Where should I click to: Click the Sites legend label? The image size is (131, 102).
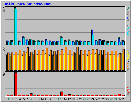pos(128,67)
